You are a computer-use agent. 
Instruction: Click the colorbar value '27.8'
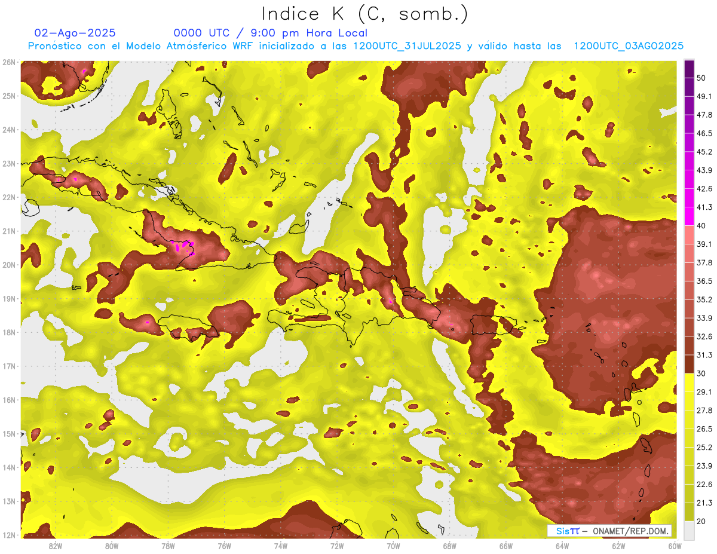tap(704, 411)
